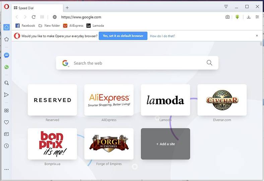Switch search engine via Google logo

[x=65, y=63]
